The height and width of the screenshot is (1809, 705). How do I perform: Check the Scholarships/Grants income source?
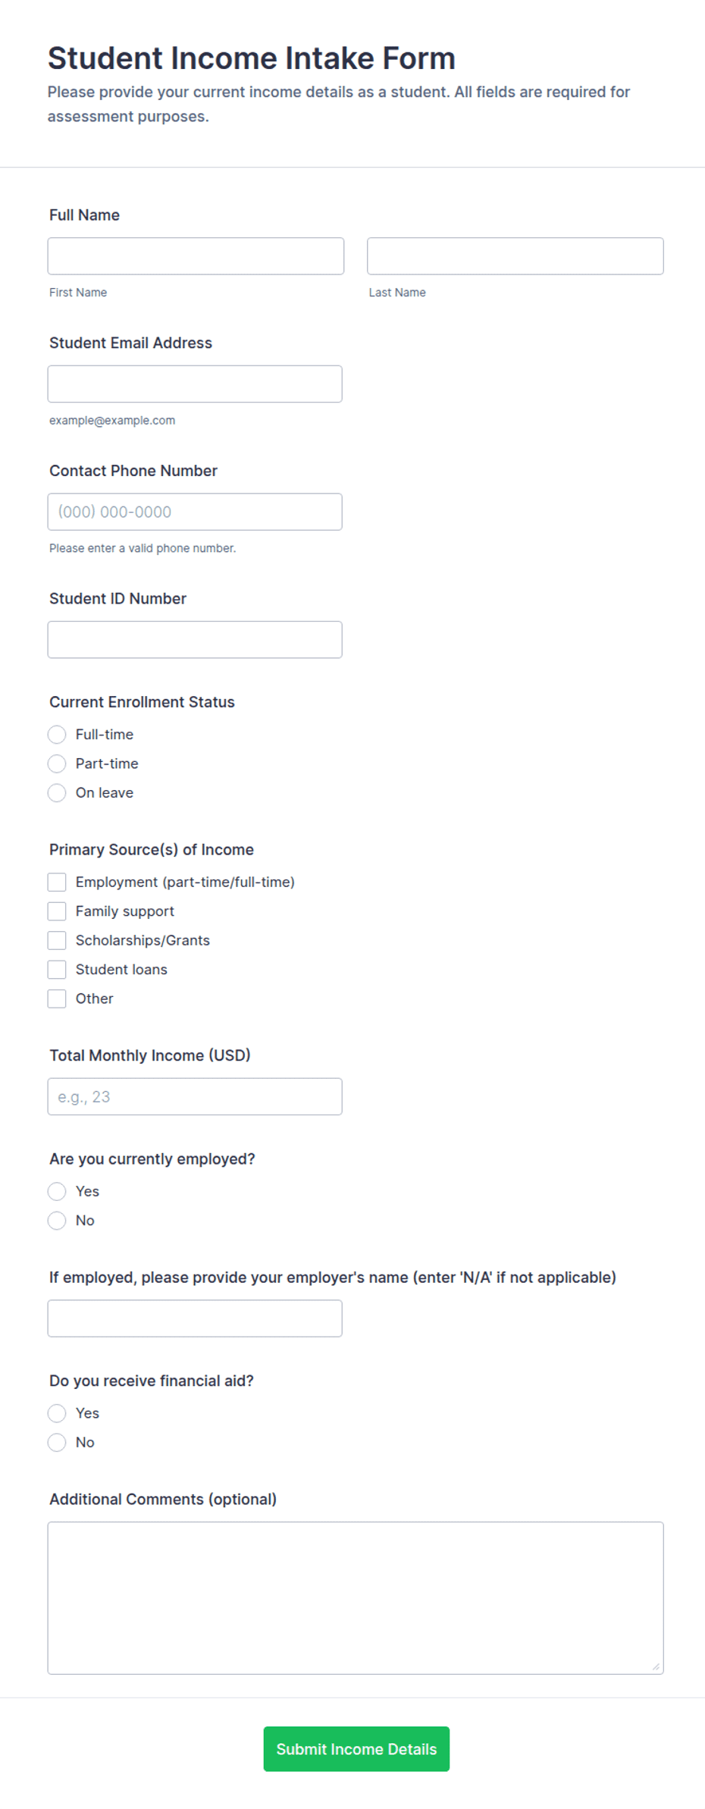point(57,940)
